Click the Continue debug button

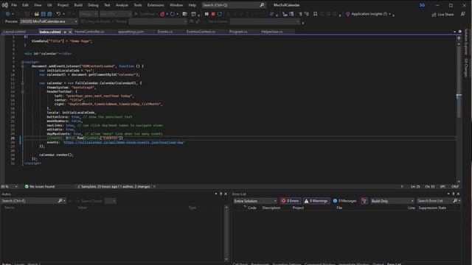[145, 14]
